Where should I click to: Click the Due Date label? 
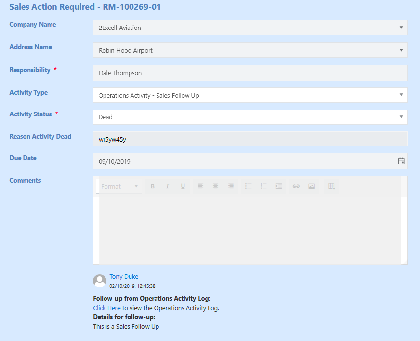click(23, 158)
